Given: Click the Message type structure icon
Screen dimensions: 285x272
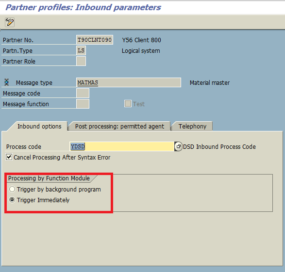Looking at the screenshot, I should tap(7, 82).
